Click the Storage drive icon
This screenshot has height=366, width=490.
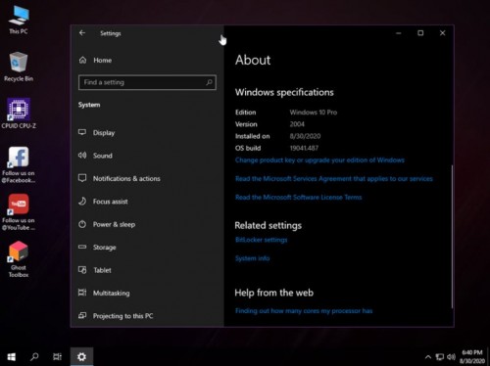pyautogui.click(x=82, y=247)
